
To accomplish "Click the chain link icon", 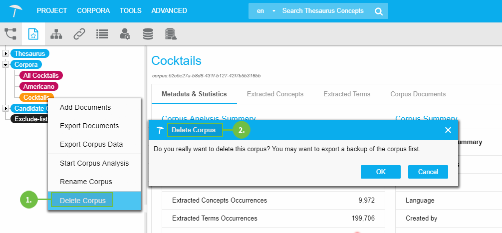I will (79, 34).
